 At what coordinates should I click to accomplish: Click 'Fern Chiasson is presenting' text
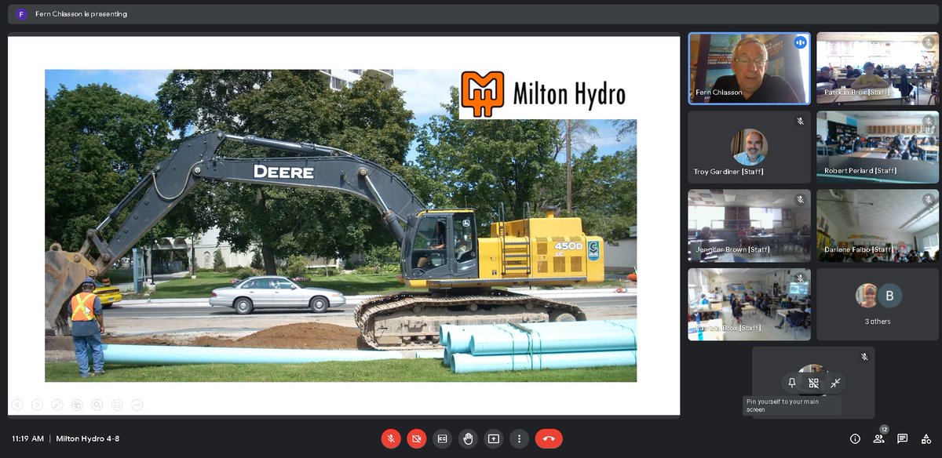[81, 14]
